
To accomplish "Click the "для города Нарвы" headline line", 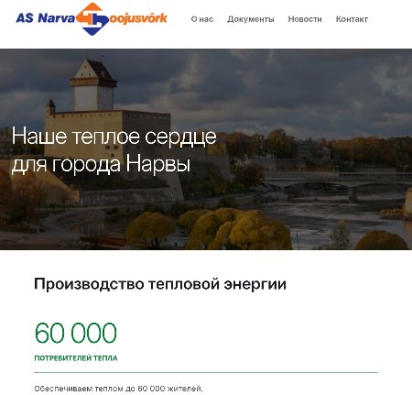I will 101,164.
